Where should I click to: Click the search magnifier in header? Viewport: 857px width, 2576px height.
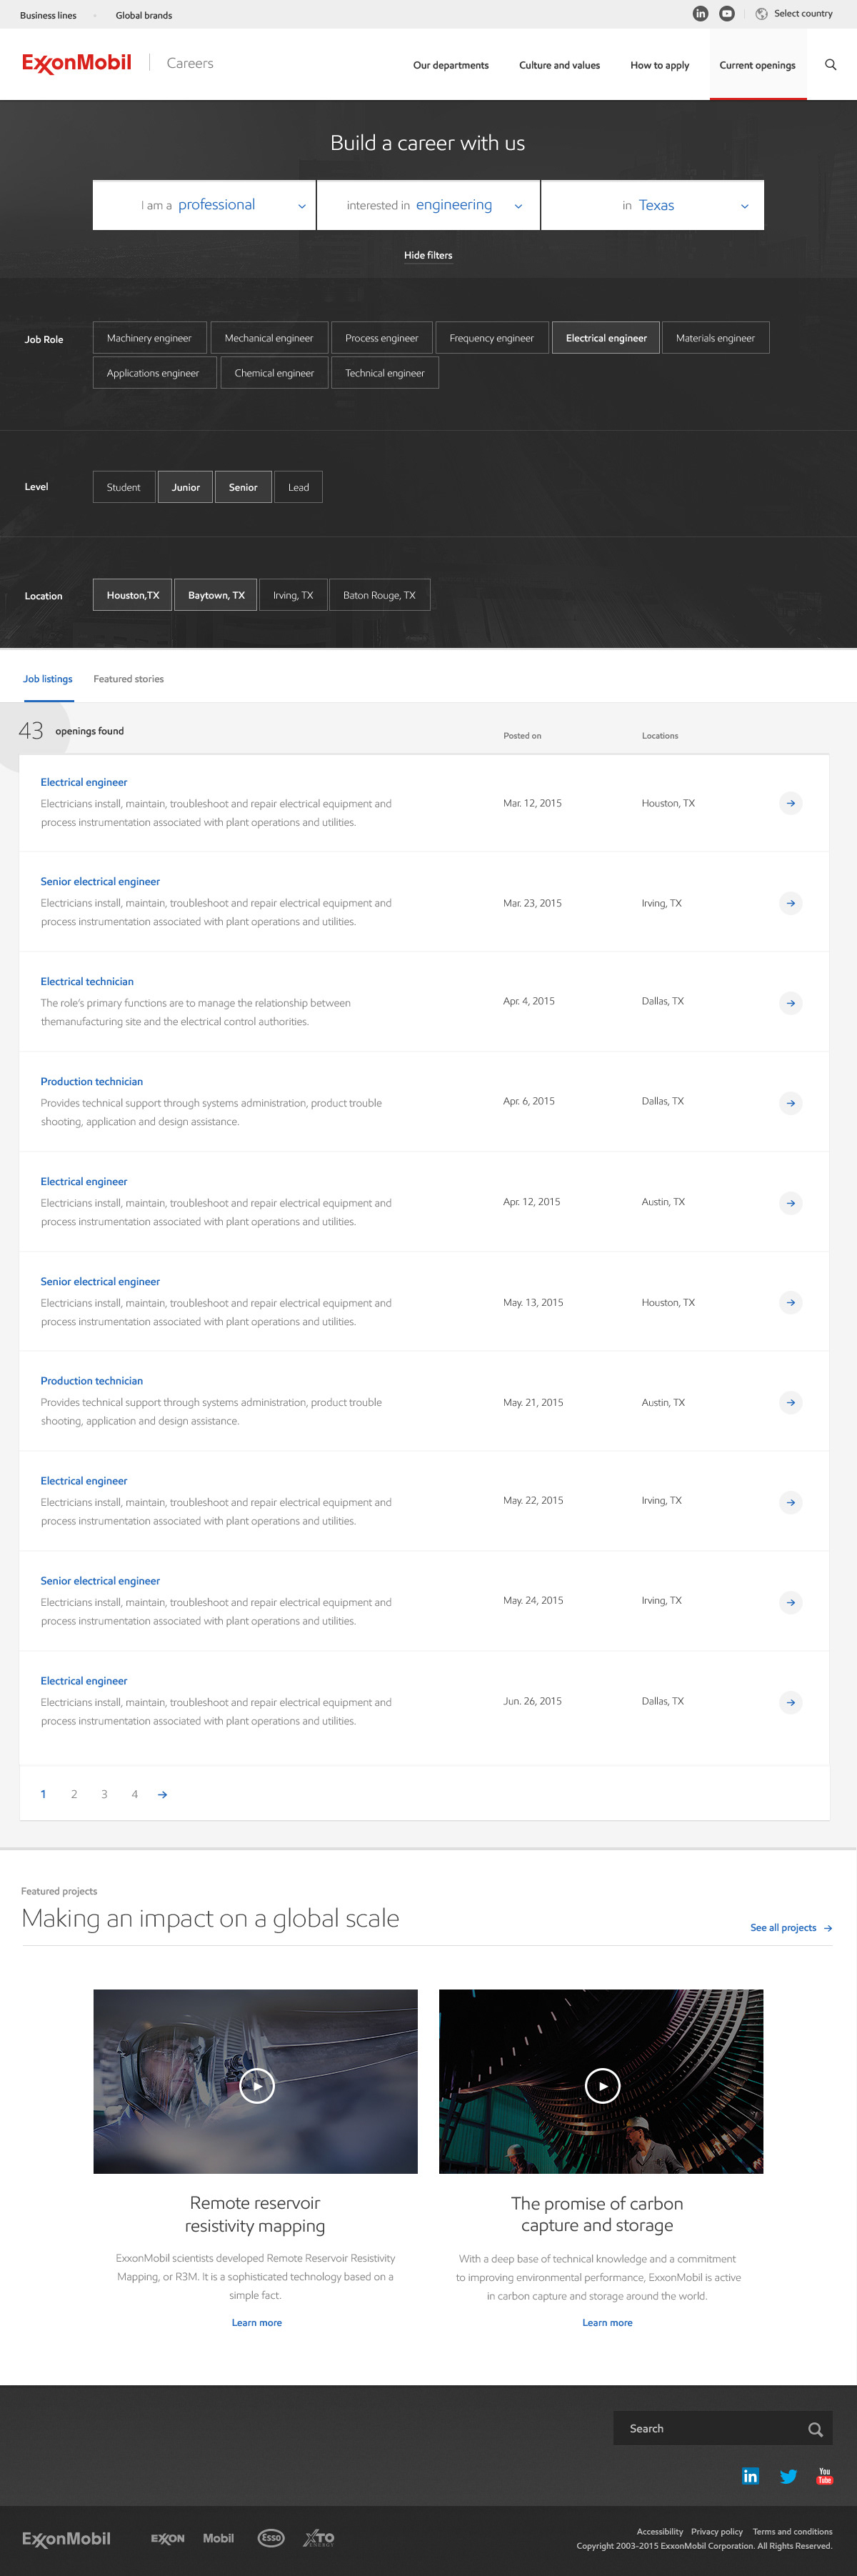tap(830, 65)
